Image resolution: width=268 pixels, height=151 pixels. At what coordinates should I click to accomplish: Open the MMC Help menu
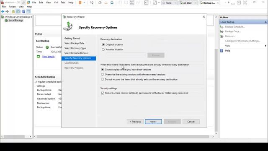29,7
